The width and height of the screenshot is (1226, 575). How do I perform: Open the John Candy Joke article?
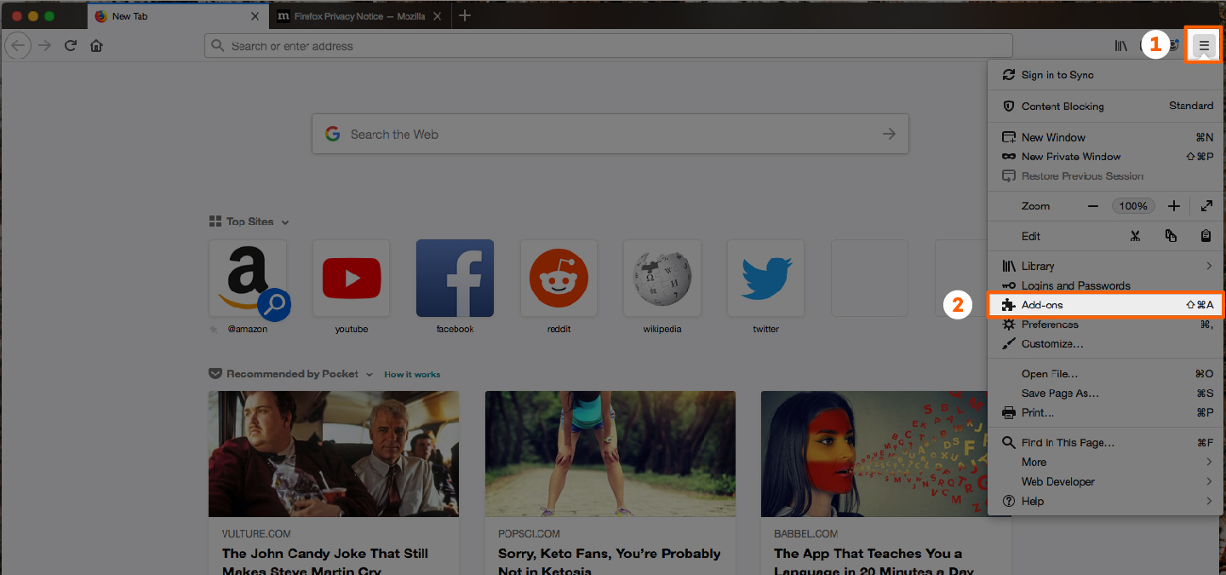click(x=324, y=553)
